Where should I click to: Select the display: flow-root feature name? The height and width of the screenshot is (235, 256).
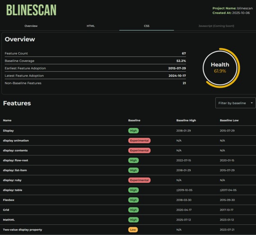click(x=16, y=160)
